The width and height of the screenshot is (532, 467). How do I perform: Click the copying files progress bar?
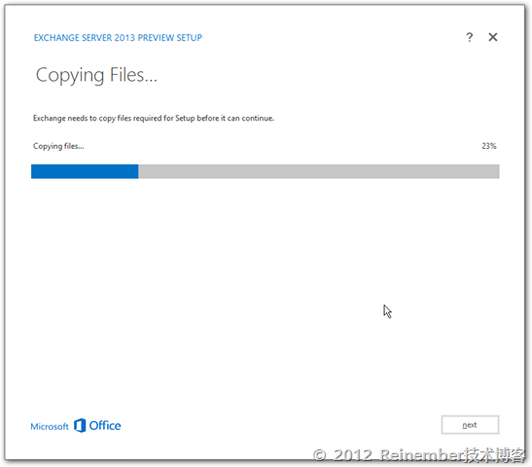point(265,171)
